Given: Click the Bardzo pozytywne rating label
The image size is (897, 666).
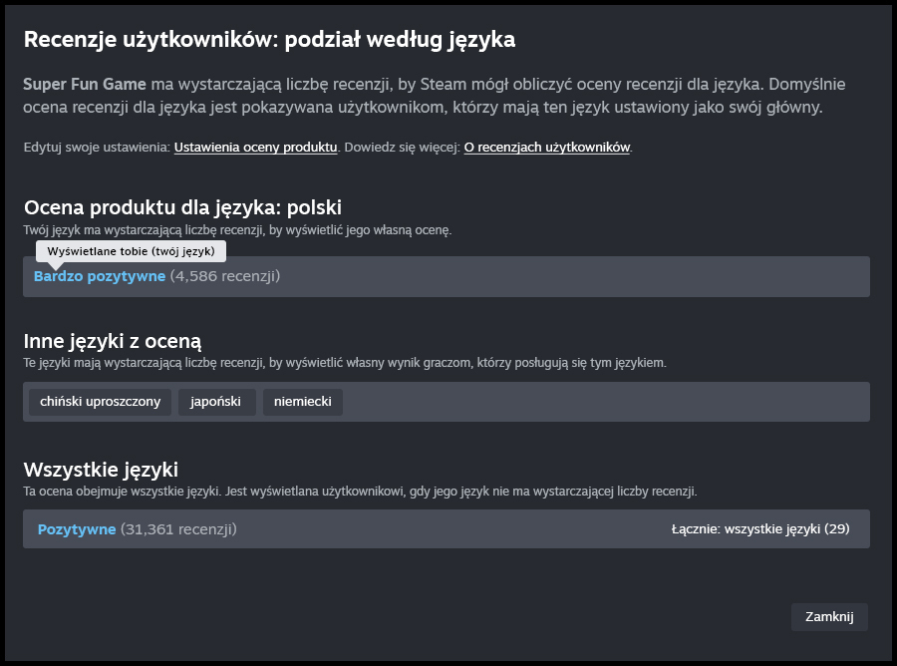Looking at the screenshot, I should click(x=100, y=276).
